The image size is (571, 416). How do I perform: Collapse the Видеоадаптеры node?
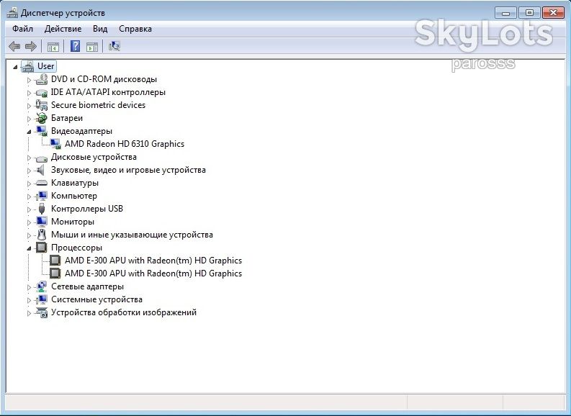point(29,132)
